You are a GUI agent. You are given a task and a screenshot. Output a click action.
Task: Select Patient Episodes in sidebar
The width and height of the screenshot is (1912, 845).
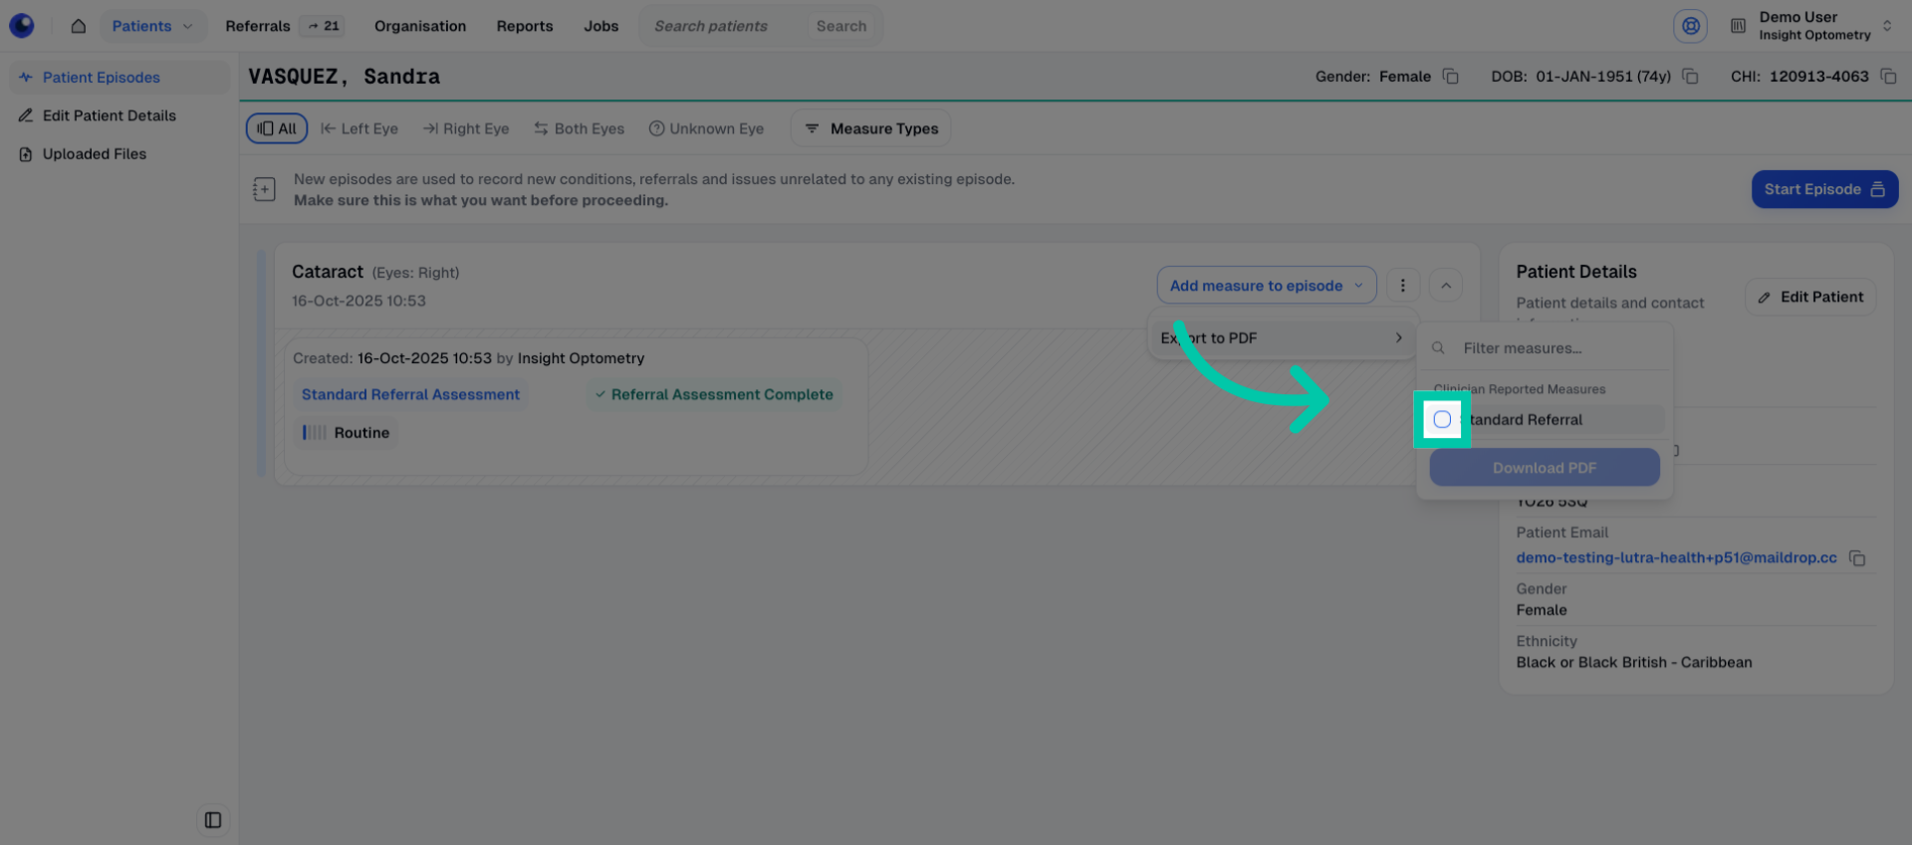click(x=119, y=78)
